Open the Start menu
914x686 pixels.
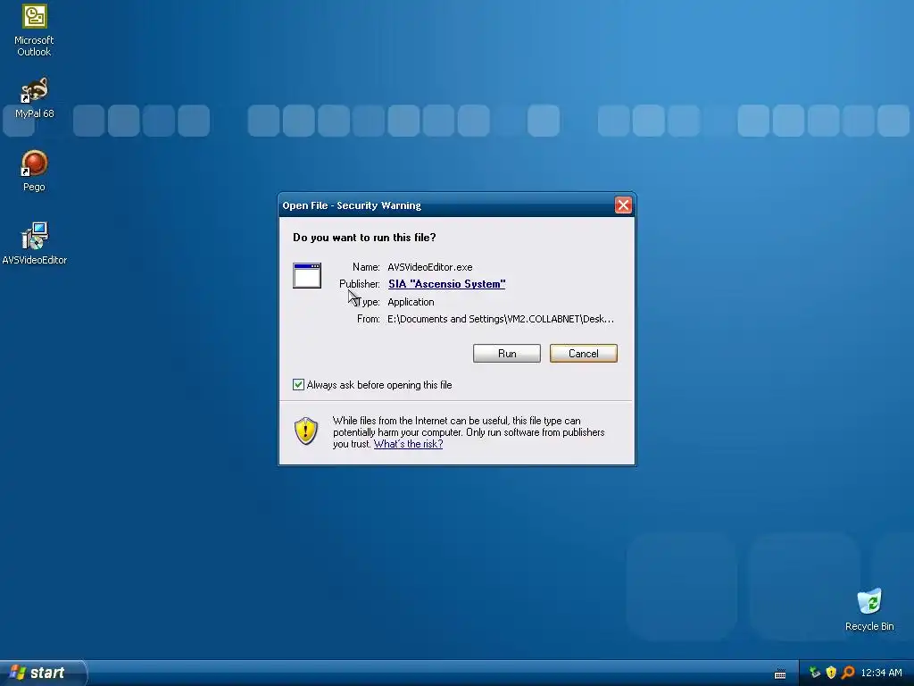(43, 673)
